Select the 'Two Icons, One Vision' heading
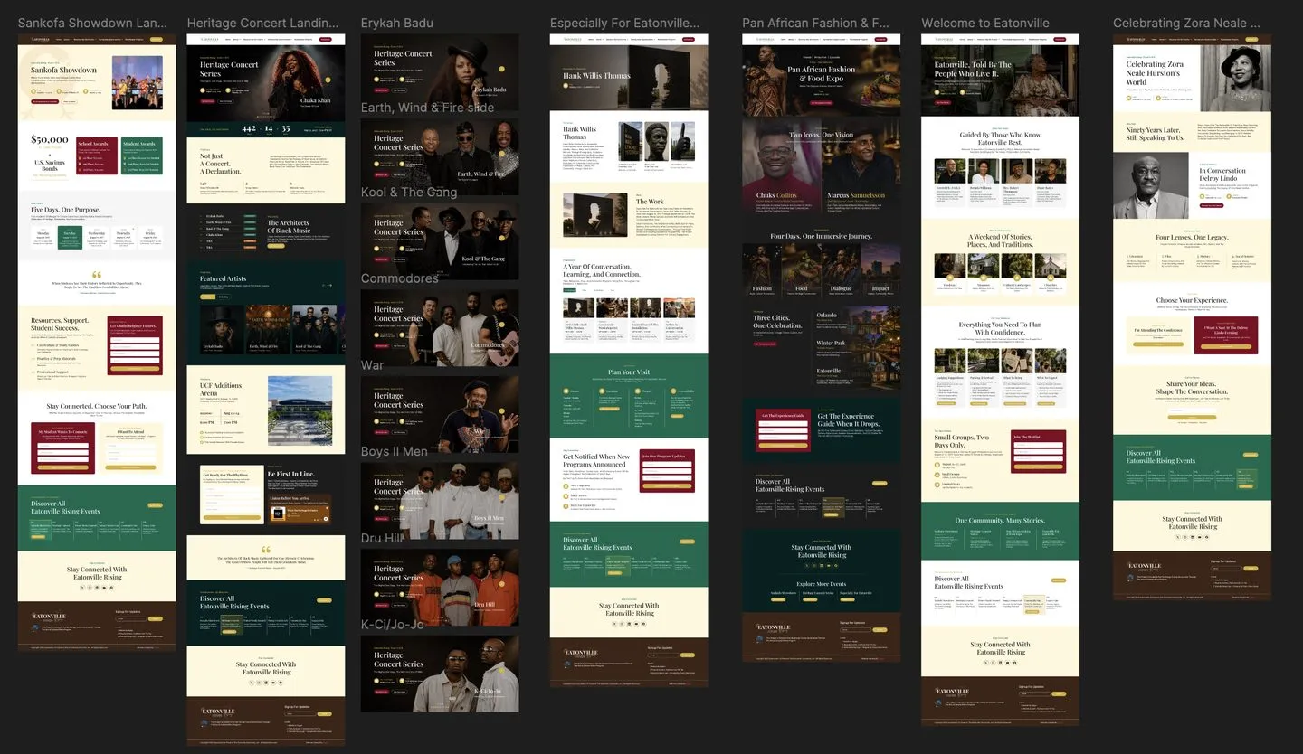 point(821,135)
